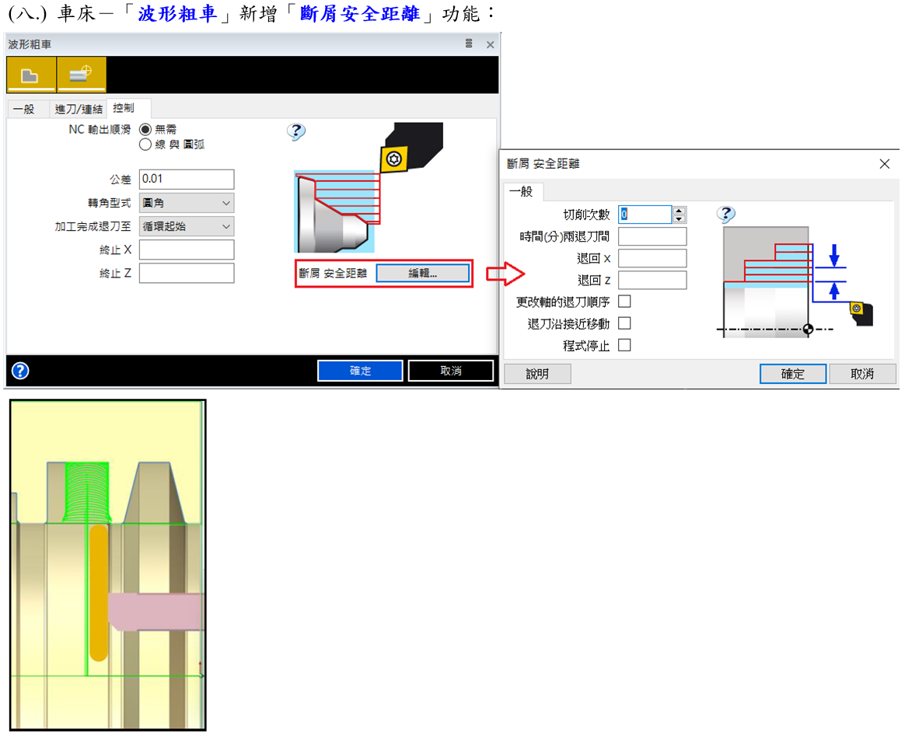Screen dimensions: 905x740
Task: Click the 編輯... button for 斷屑 安全距離
Action: tap(423, 274)
